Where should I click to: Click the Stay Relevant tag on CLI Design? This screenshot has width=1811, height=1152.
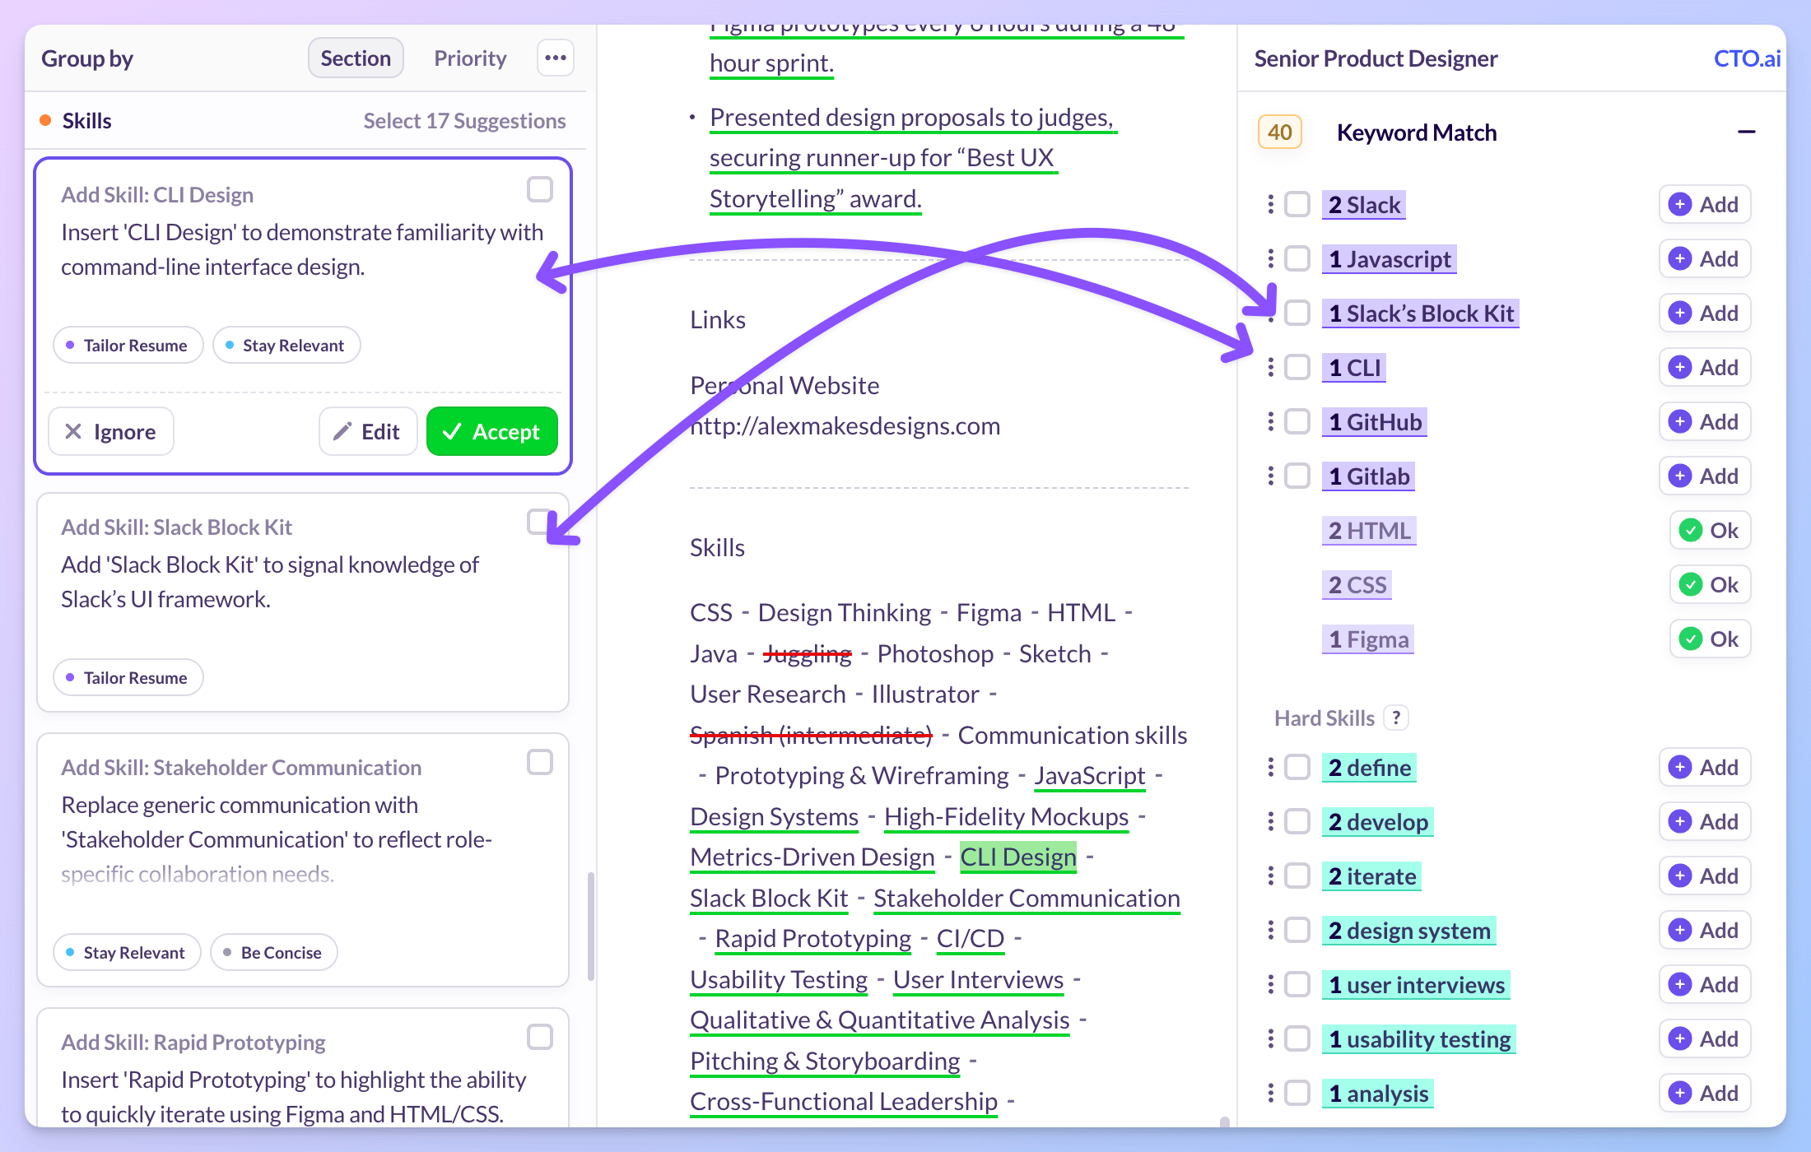click(286, 346)
